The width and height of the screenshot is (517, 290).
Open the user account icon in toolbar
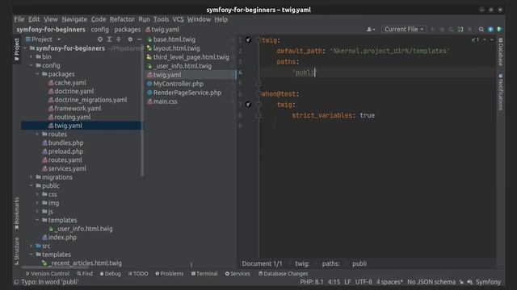[371, 29]
